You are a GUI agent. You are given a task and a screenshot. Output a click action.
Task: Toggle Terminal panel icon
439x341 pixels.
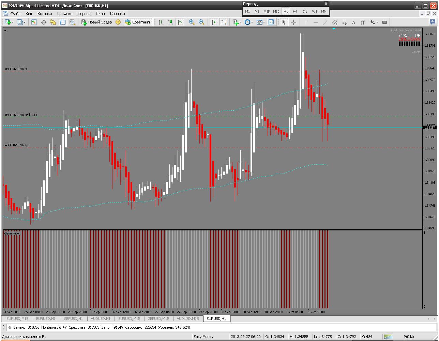point(63,22)
